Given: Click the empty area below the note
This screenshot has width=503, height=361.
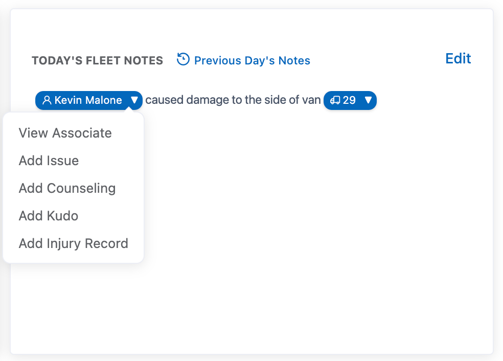Looking at the screenshot, I should 307,230.
